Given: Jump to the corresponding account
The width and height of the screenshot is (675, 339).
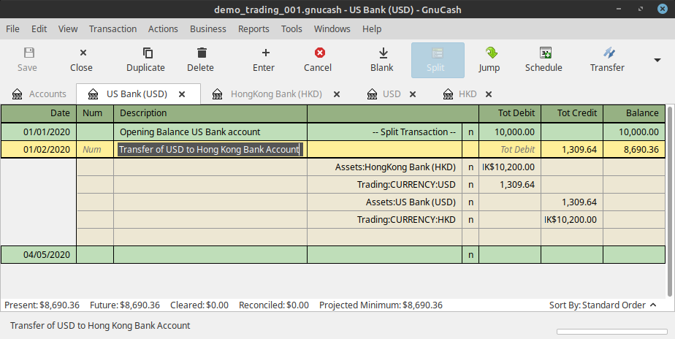Looking at the screenshot, I should pyautogui.click(x=489, y=59).
